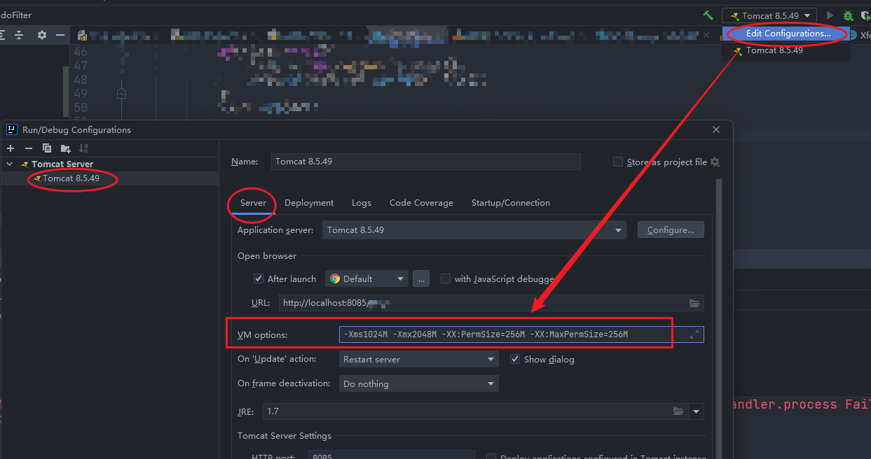The image size is (871, 459).
Task: Expand the VM options field editor
Action: point(694,334)
